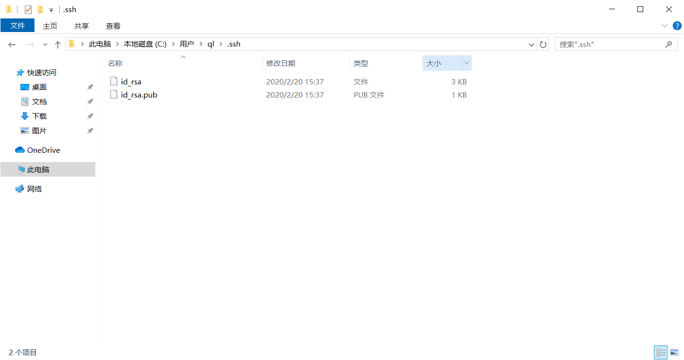Expand the ribbon with the chevron

664,26
